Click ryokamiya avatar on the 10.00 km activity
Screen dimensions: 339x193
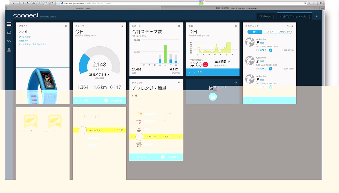[250, 42]
